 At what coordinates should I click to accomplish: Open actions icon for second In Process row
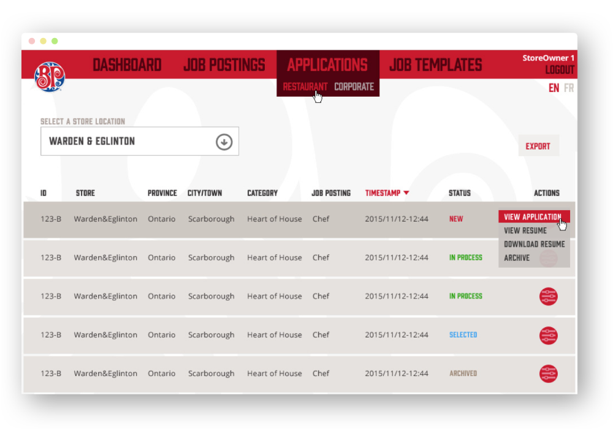[x=548, y=296]
